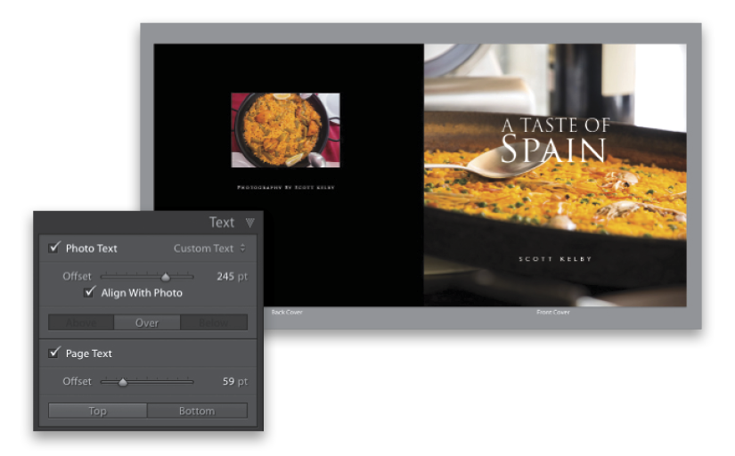Pick the Below text position button
The image size is (735, 456).
click(x=214, y=322)
